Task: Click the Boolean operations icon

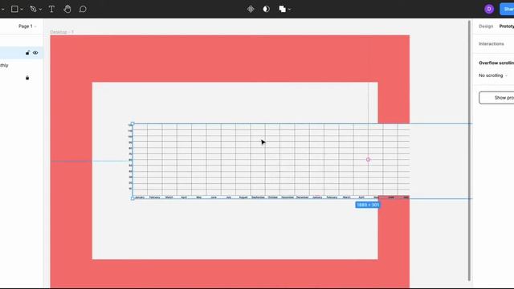Action: [x=282, y=9]
